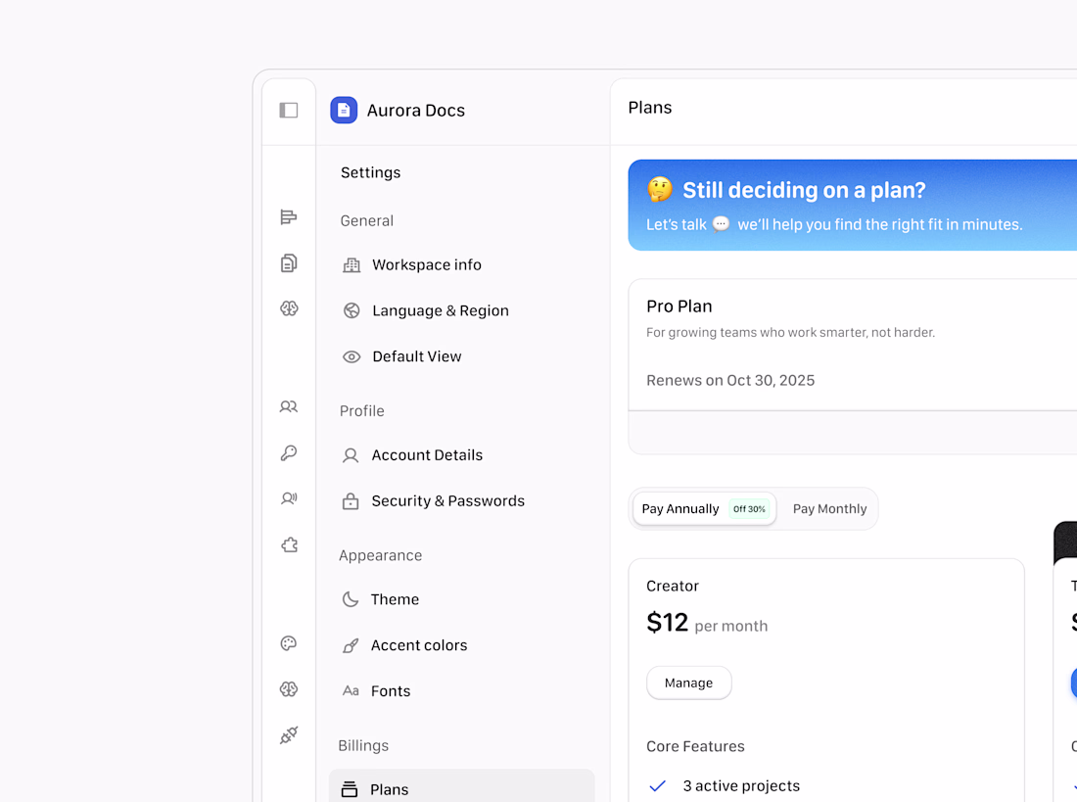The width and height of the screenshot is (1077, 802).
Task: Click the Aurora Docs logo icon
Action: [x=344, y=111]
